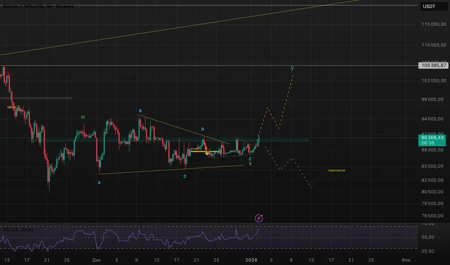Select the RSI (14, close) indicator label

pos(18,229)
